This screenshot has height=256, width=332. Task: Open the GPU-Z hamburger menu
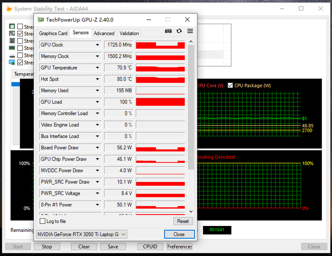pos(190,31)
